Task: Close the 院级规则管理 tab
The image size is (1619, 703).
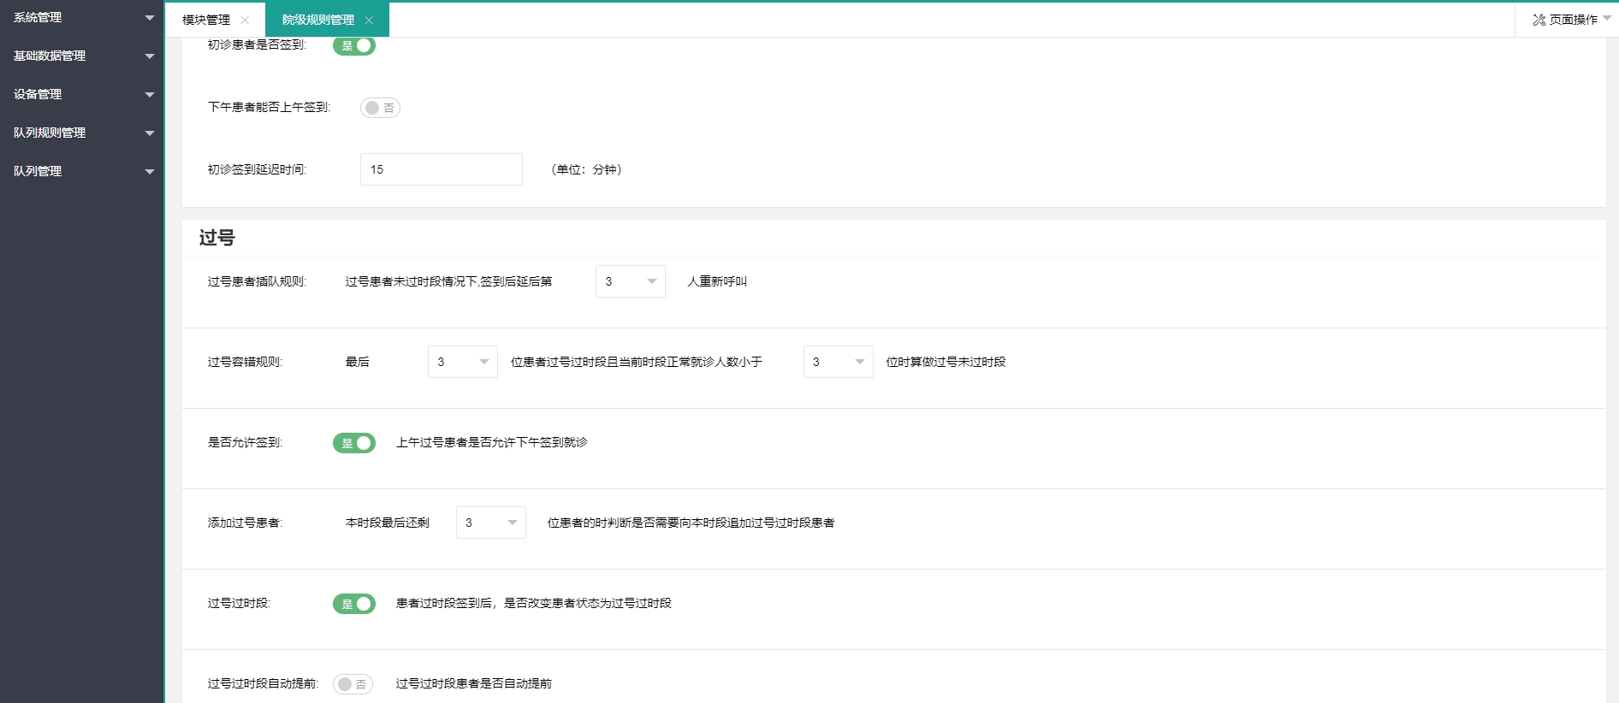Action: point(369,21)
